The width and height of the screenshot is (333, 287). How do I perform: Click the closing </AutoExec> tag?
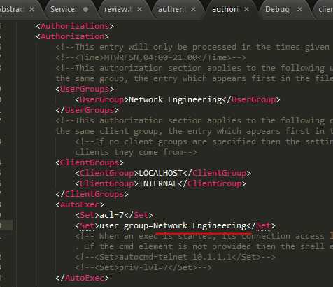pyautogui.click(x=82, y=278)
